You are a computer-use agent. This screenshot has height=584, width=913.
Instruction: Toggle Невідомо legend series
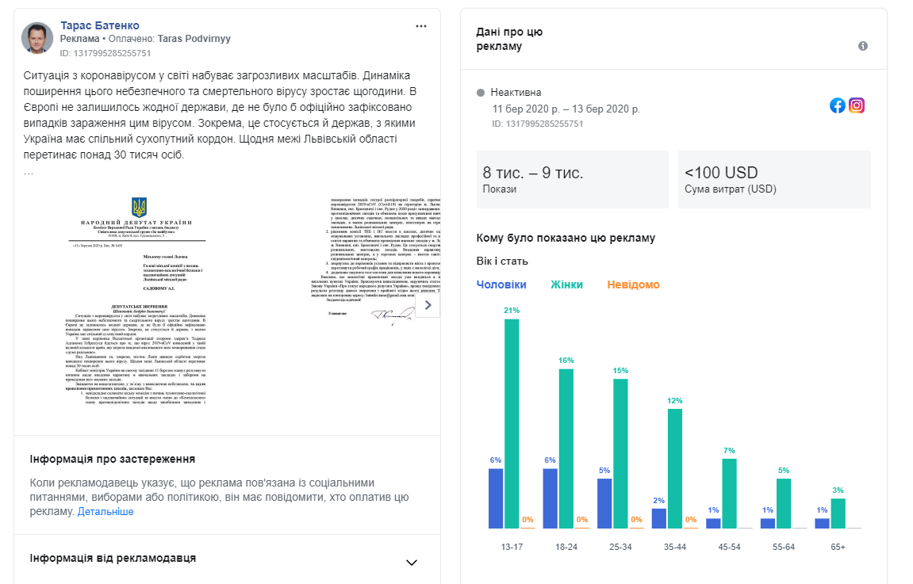click(x=634, y=284)
